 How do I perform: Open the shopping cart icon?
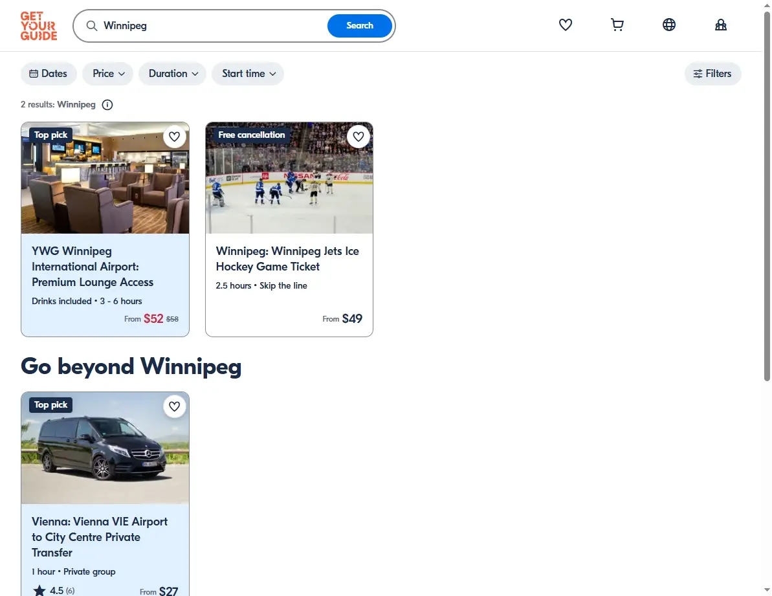tap(617, 25)
